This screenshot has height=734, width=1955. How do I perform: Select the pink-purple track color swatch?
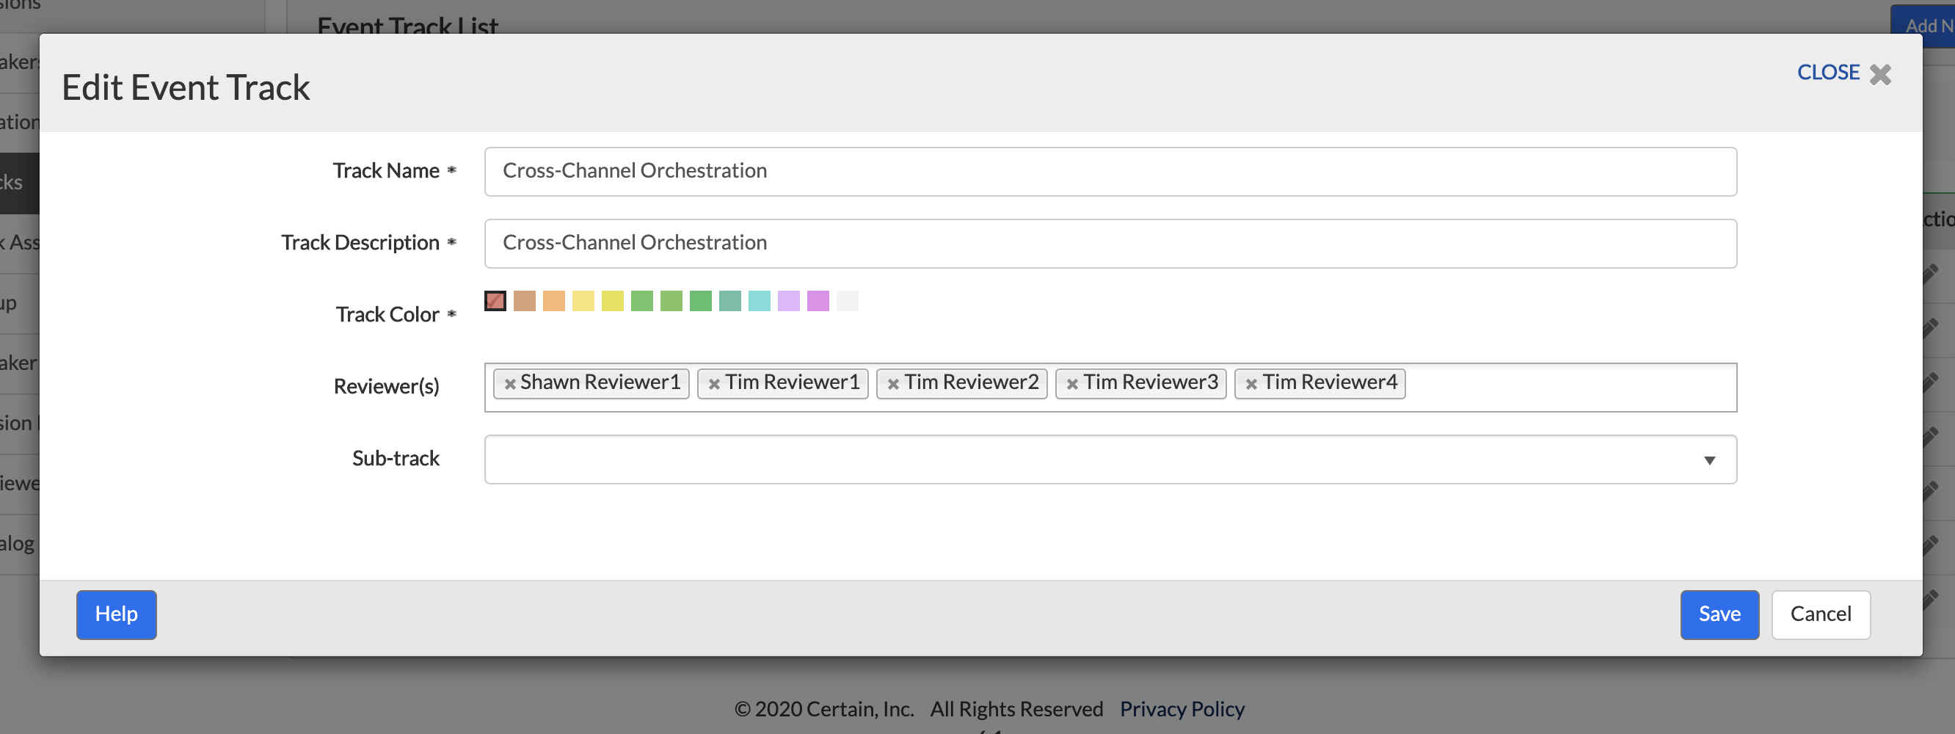tap(818, 301)
